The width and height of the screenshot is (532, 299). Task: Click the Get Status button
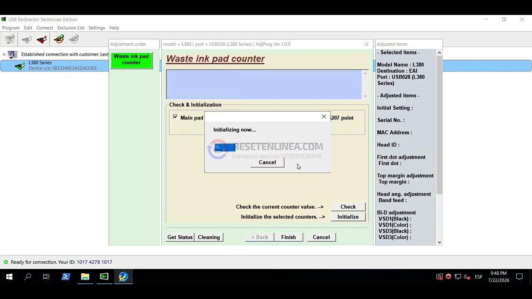(180, 237)
